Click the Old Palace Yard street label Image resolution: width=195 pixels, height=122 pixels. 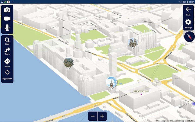pos(91,53)
